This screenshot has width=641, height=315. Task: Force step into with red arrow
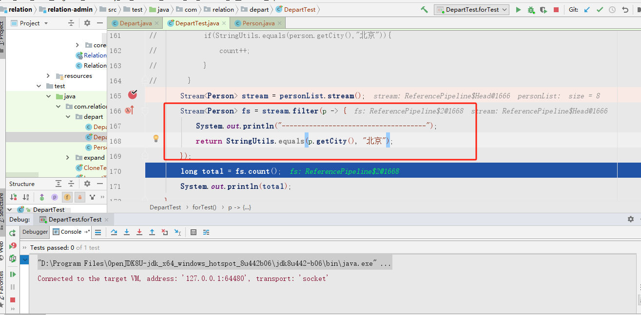coord(139,232)
